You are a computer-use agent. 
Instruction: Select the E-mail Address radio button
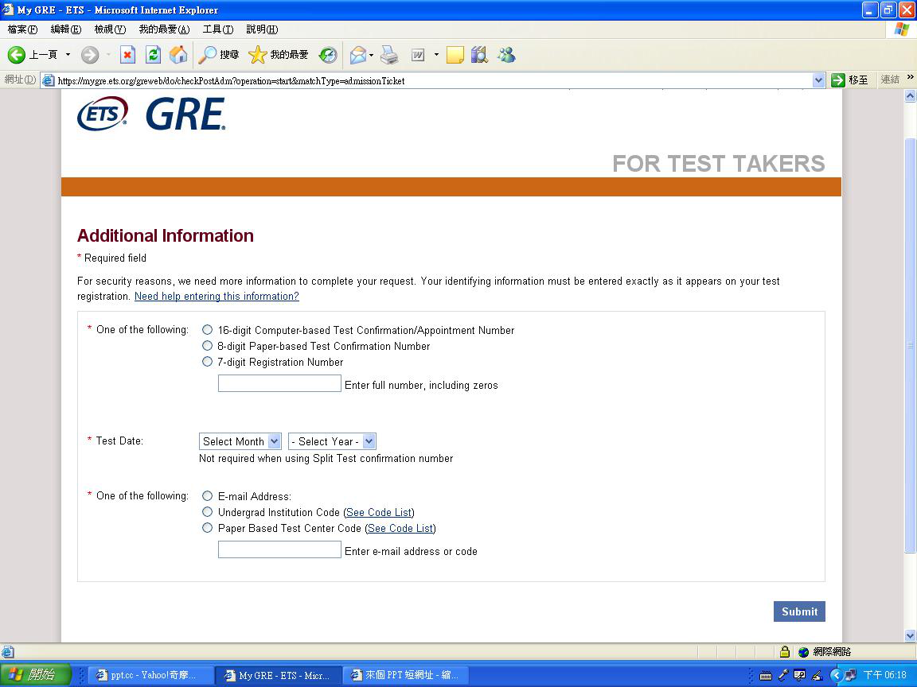point(207,496)
